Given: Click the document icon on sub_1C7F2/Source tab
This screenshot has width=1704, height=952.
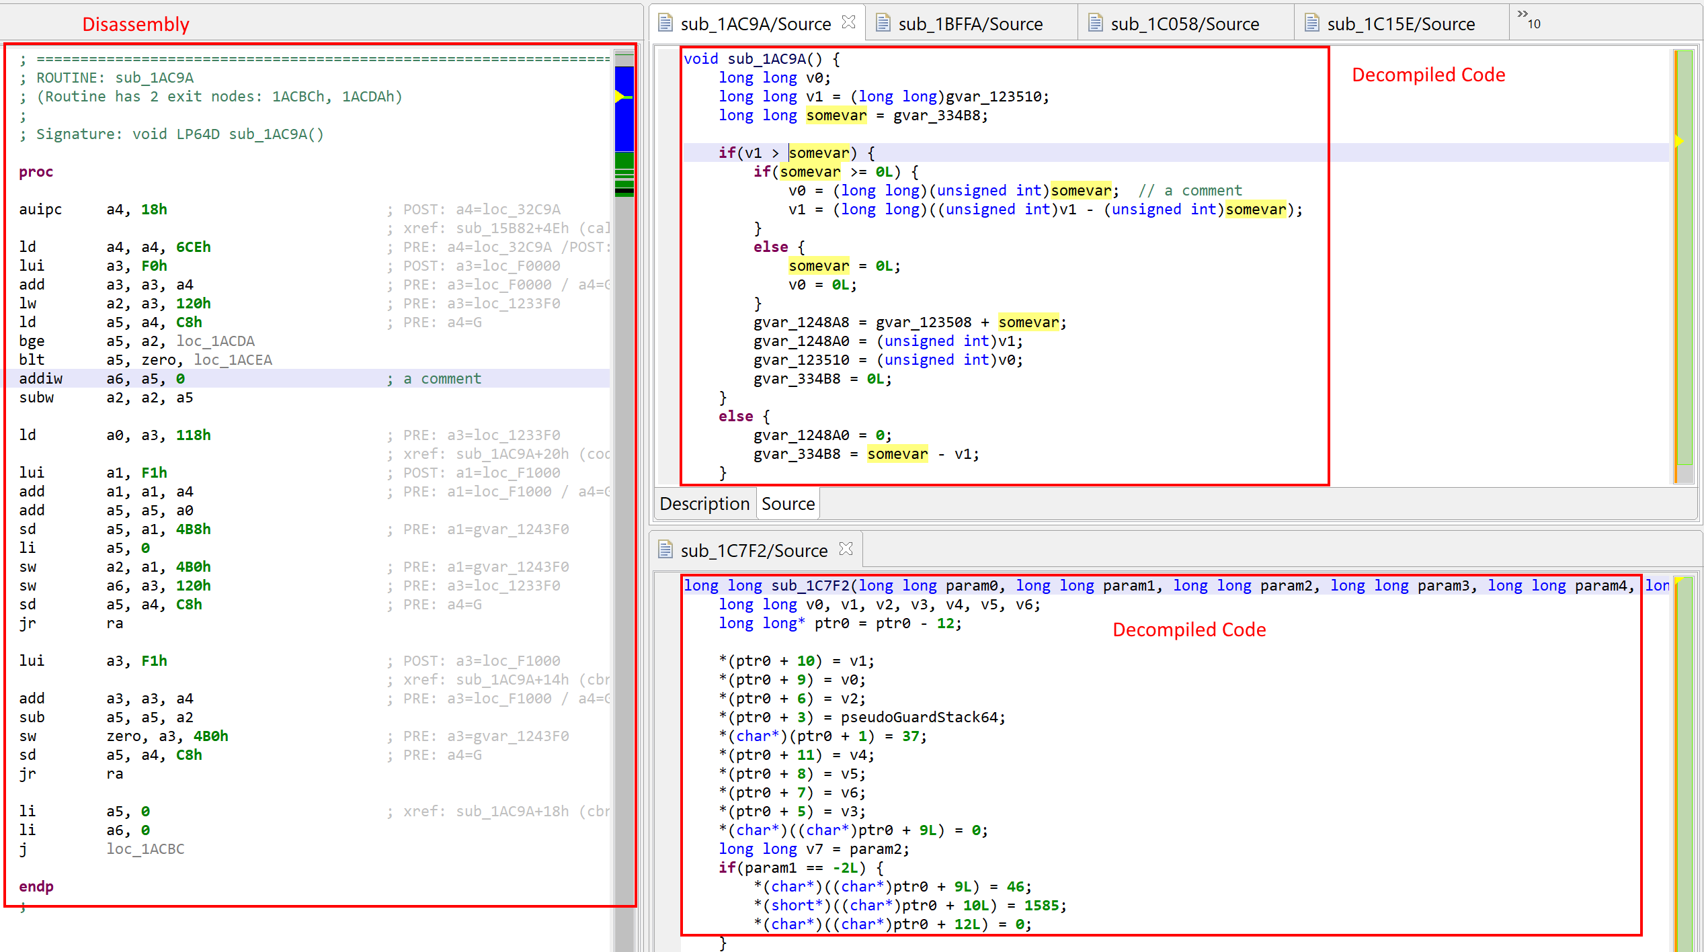Looking at the screenshot, I should (665, 550).
